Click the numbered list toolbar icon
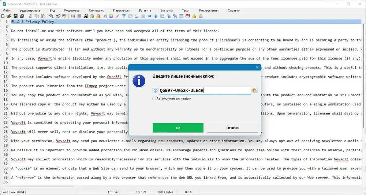 coord(137,16)
